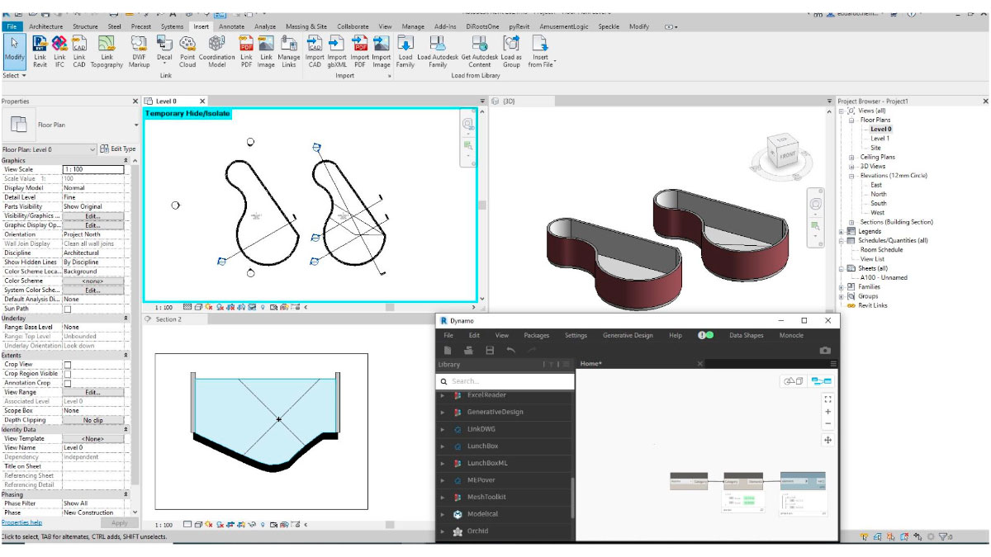This screenshot has height=557, width=991.
Task: Open the Massing & Site tab
Action: click(x=306, y=26)
